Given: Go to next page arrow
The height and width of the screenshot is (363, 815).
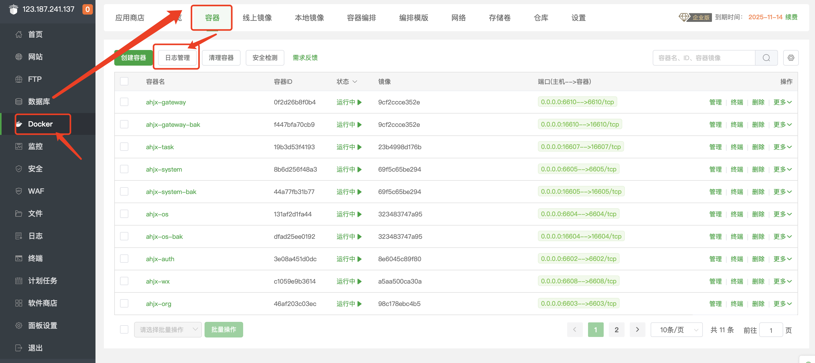Looking at the screenshot, I should [x=637, y=329].
